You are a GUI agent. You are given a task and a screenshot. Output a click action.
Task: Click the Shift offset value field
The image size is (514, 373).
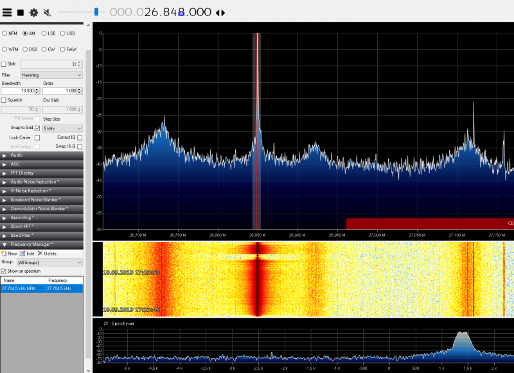click(x=51, y=64)
